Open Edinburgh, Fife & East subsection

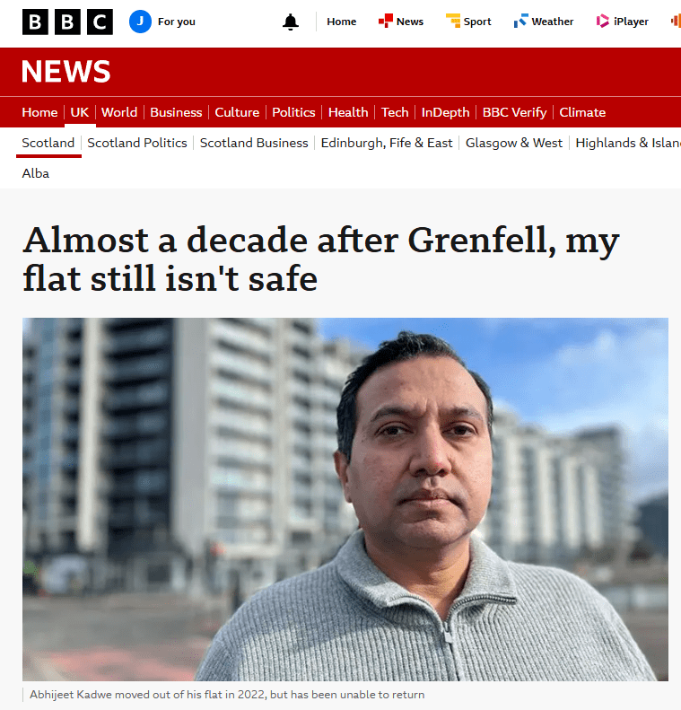point(387,143)
